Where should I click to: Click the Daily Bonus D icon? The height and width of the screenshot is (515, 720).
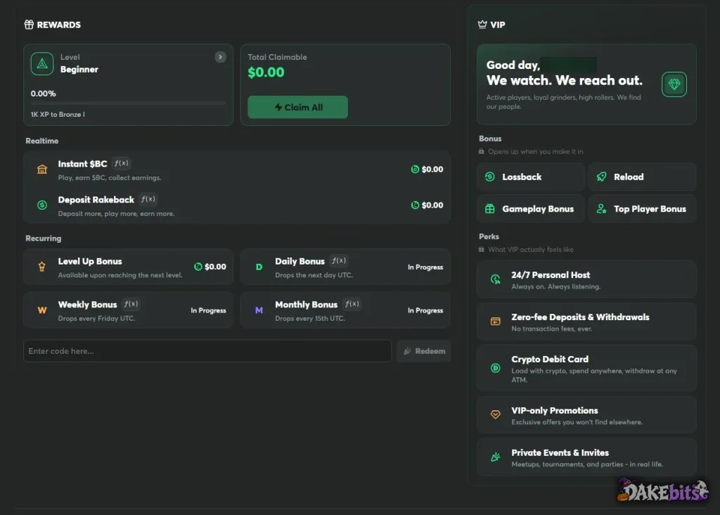pos(259,267)
